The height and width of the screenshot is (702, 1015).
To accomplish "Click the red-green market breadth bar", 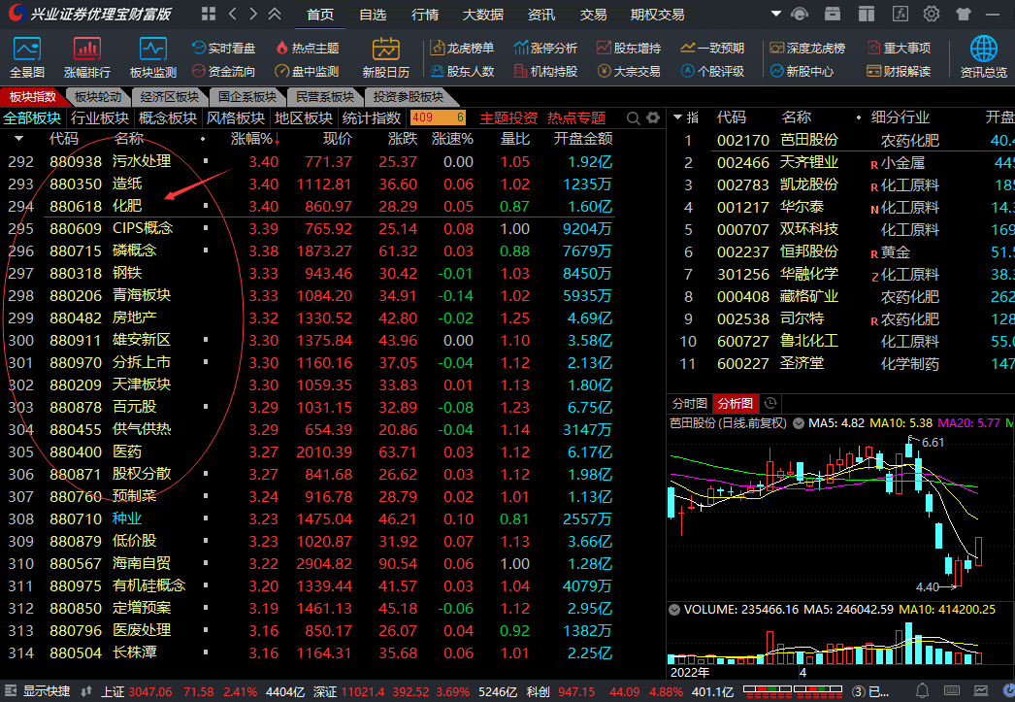I will coord(793,691).
